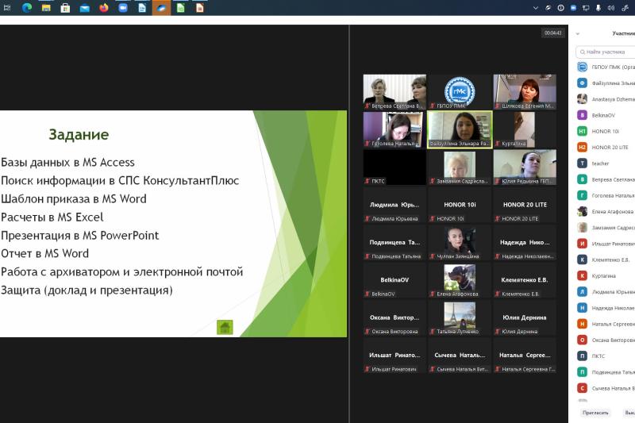Click the line Презентация в MS PowerPoint
Screen dimensions: 635x423
click(80, 235)
